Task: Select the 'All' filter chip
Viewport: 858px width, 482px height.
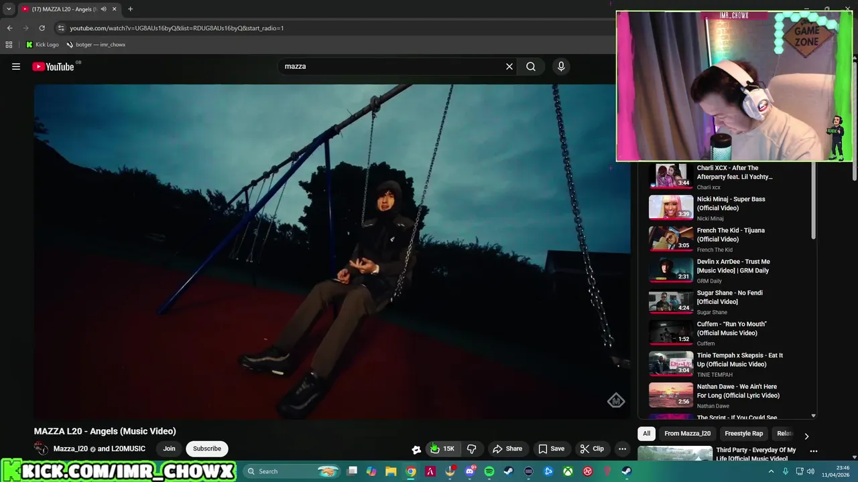Action: 647,433
